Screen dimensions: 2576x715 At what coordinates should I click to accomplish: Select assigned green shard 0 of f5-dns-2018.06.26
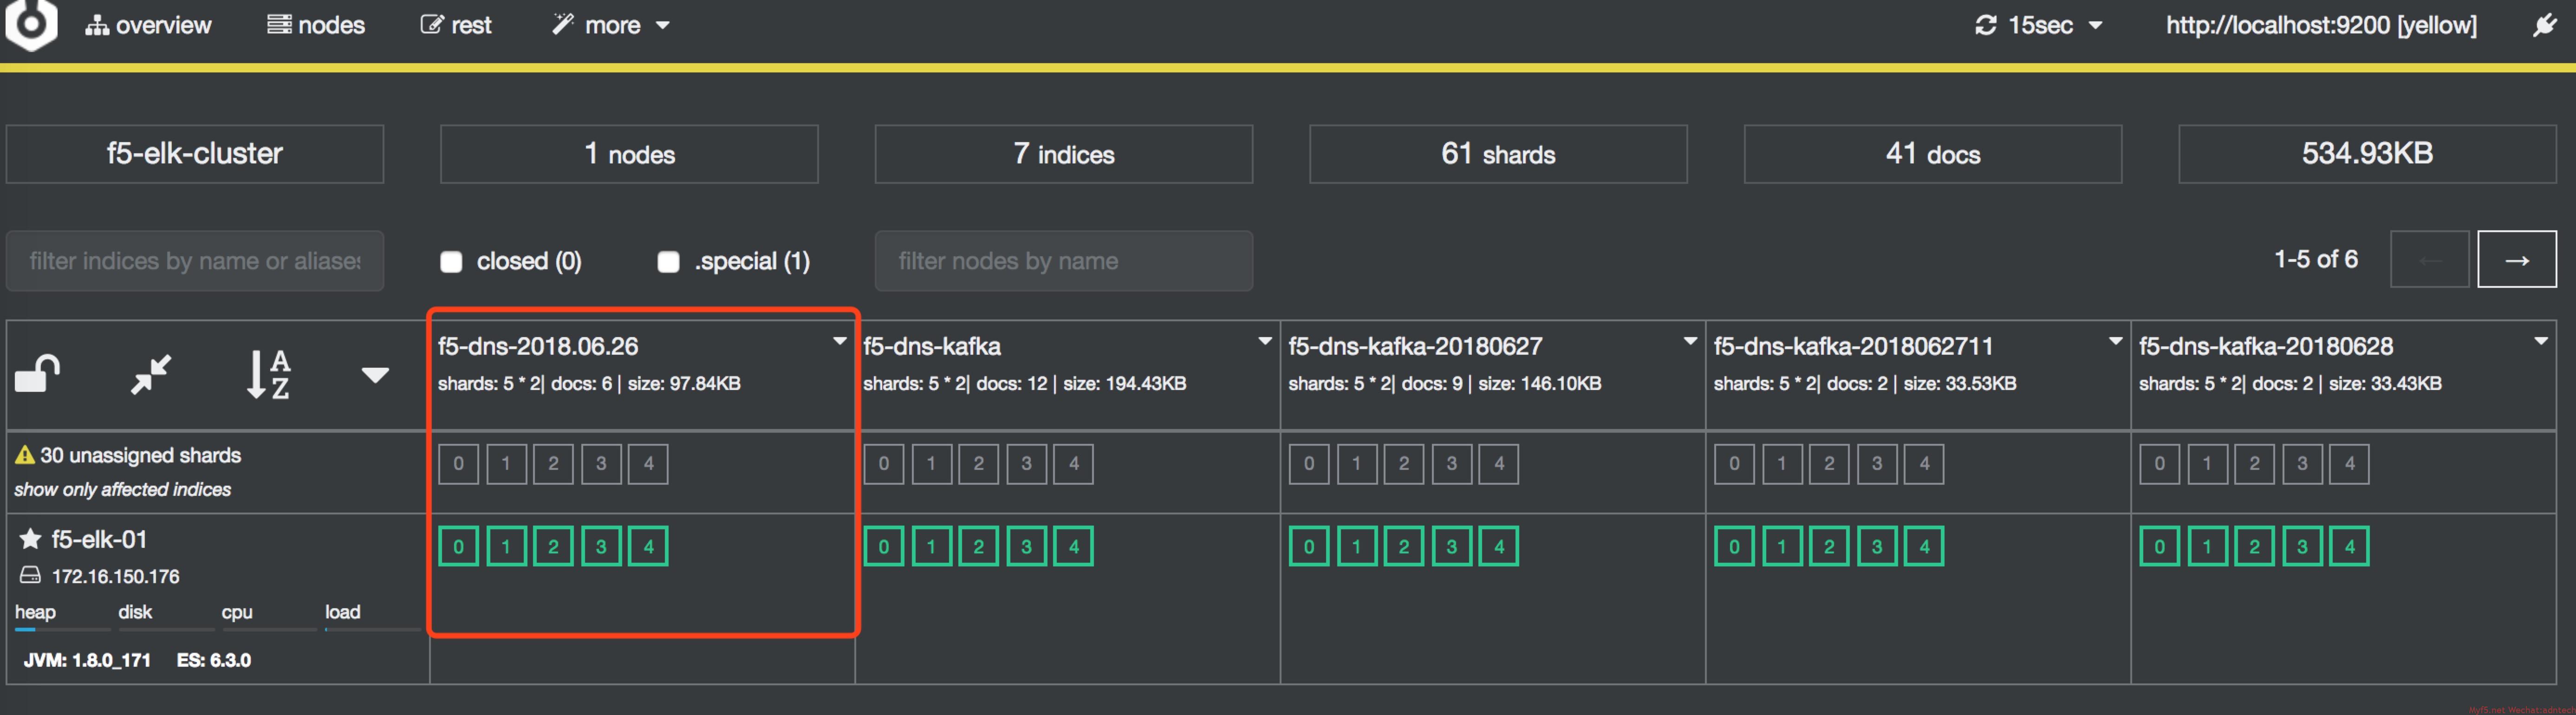click(x=459, y=547)
